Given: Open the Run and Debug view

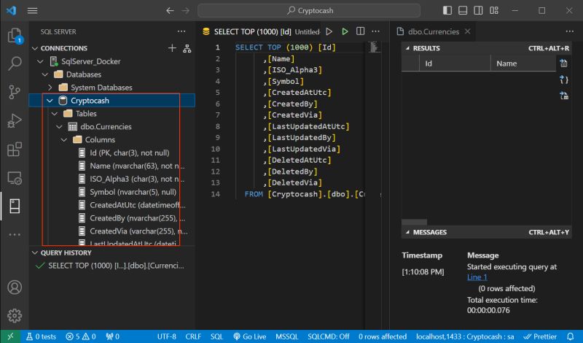Looking at the screenshot, I should coord(15,120).
